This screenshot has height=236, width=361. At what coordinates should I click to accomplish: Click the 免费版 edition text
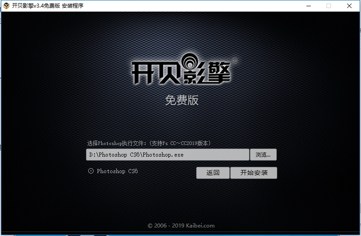tap(182, 100)
